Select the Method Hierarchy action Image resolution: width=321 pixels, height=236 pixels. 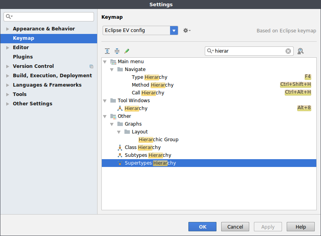tap(153, 85)
